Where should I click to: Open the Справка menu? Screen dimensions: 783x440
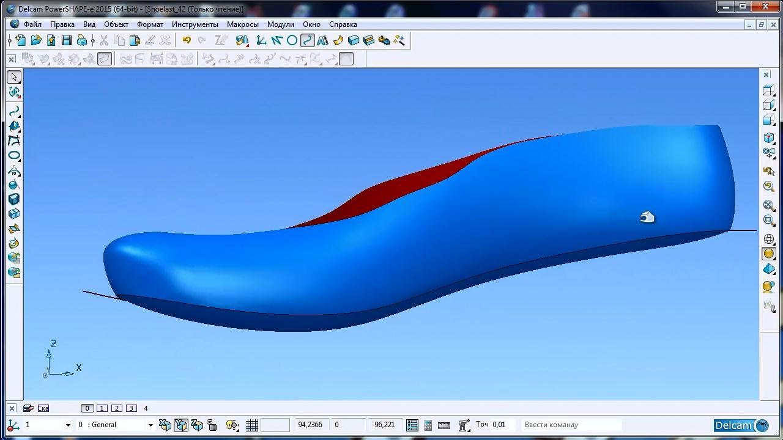[343, 24]
